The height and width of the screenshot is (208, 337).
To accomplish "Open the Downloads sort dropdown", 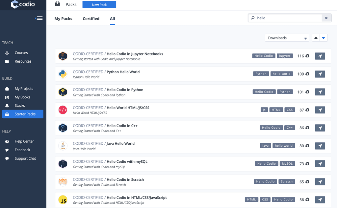I will 286,38.
